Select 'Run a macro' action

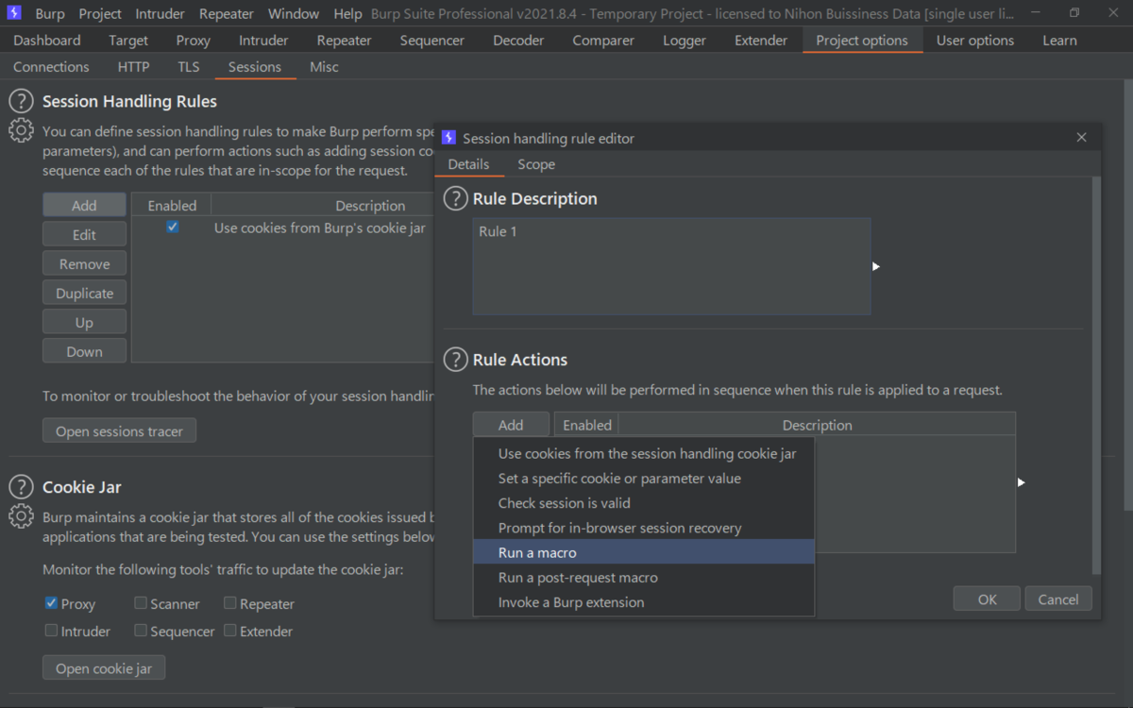click(x=644, y=552)
